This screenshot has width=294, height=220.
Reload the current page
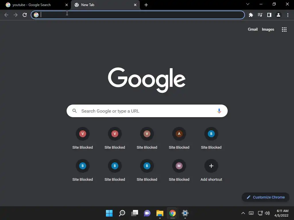point(25,15)
